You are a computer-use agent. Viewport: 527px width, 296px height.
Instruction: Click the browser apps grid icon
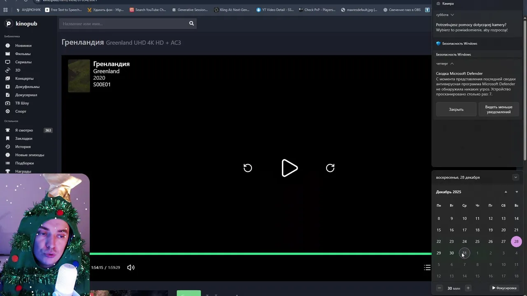pos(5,10)
